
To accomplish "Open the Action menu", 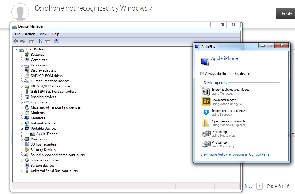I will click(x=30, y=34).
